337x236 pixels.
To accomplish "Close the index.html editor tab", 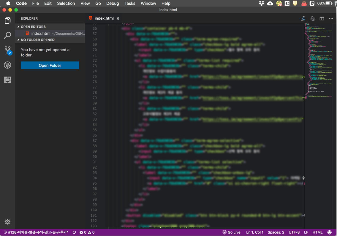I will point(118,18).
